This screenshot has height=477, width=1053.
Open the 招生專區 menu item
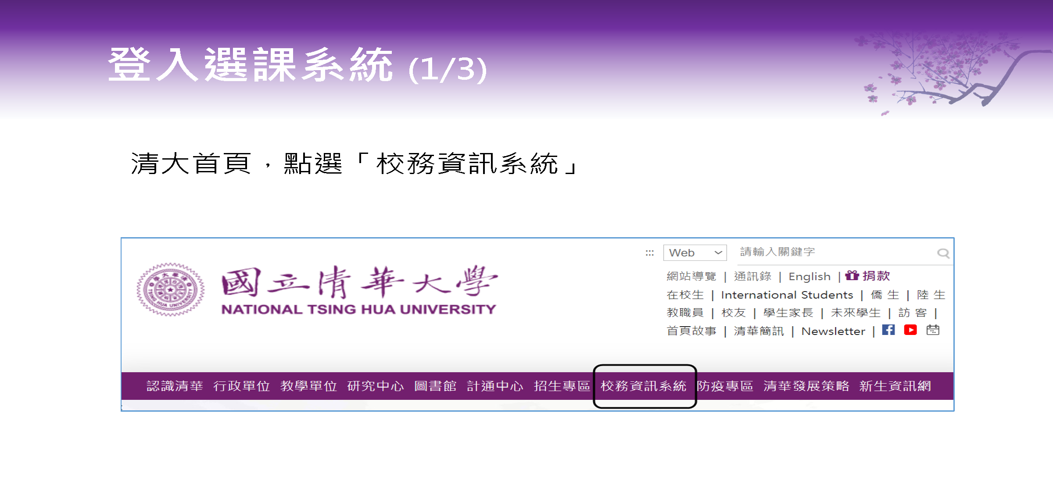[x=562, y=386]
